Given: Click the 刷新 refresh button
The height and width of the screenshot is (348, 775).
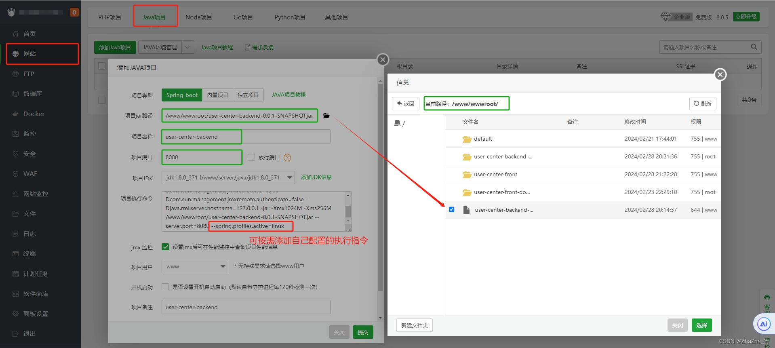Looking at the screenshot, I should [703, 103].
